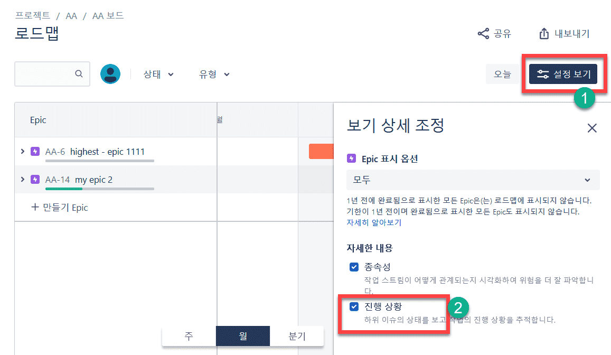Switch timeline to 주 view
The height and width of the screenshot is (355, 611).
coord(189,336)
